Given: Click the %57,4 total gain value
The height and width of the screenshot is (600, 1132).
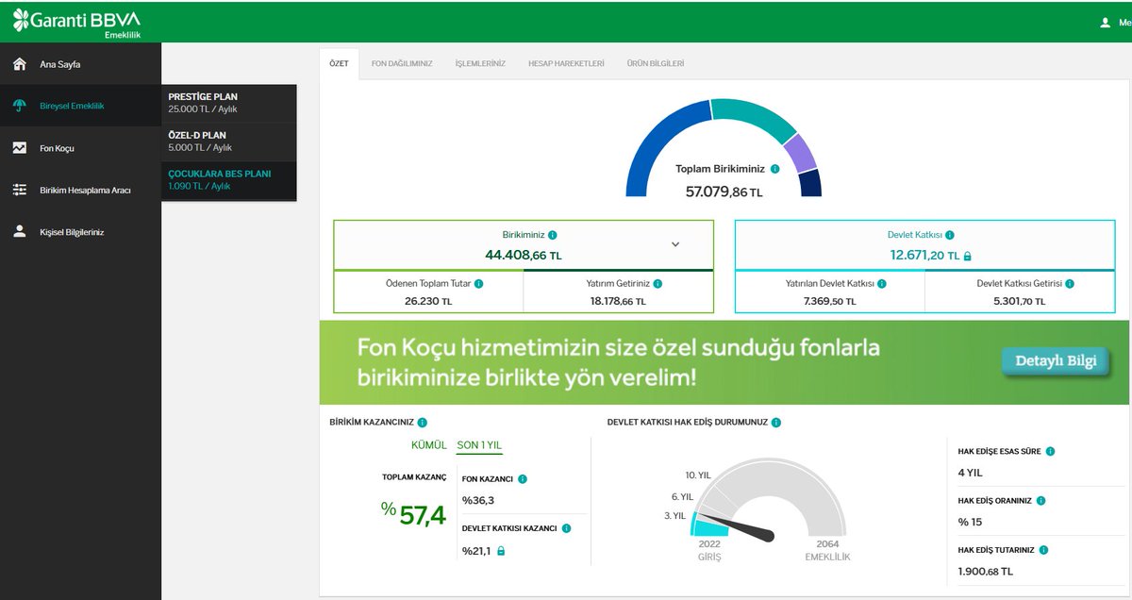Looking at the screenshot, I should 413,515.
